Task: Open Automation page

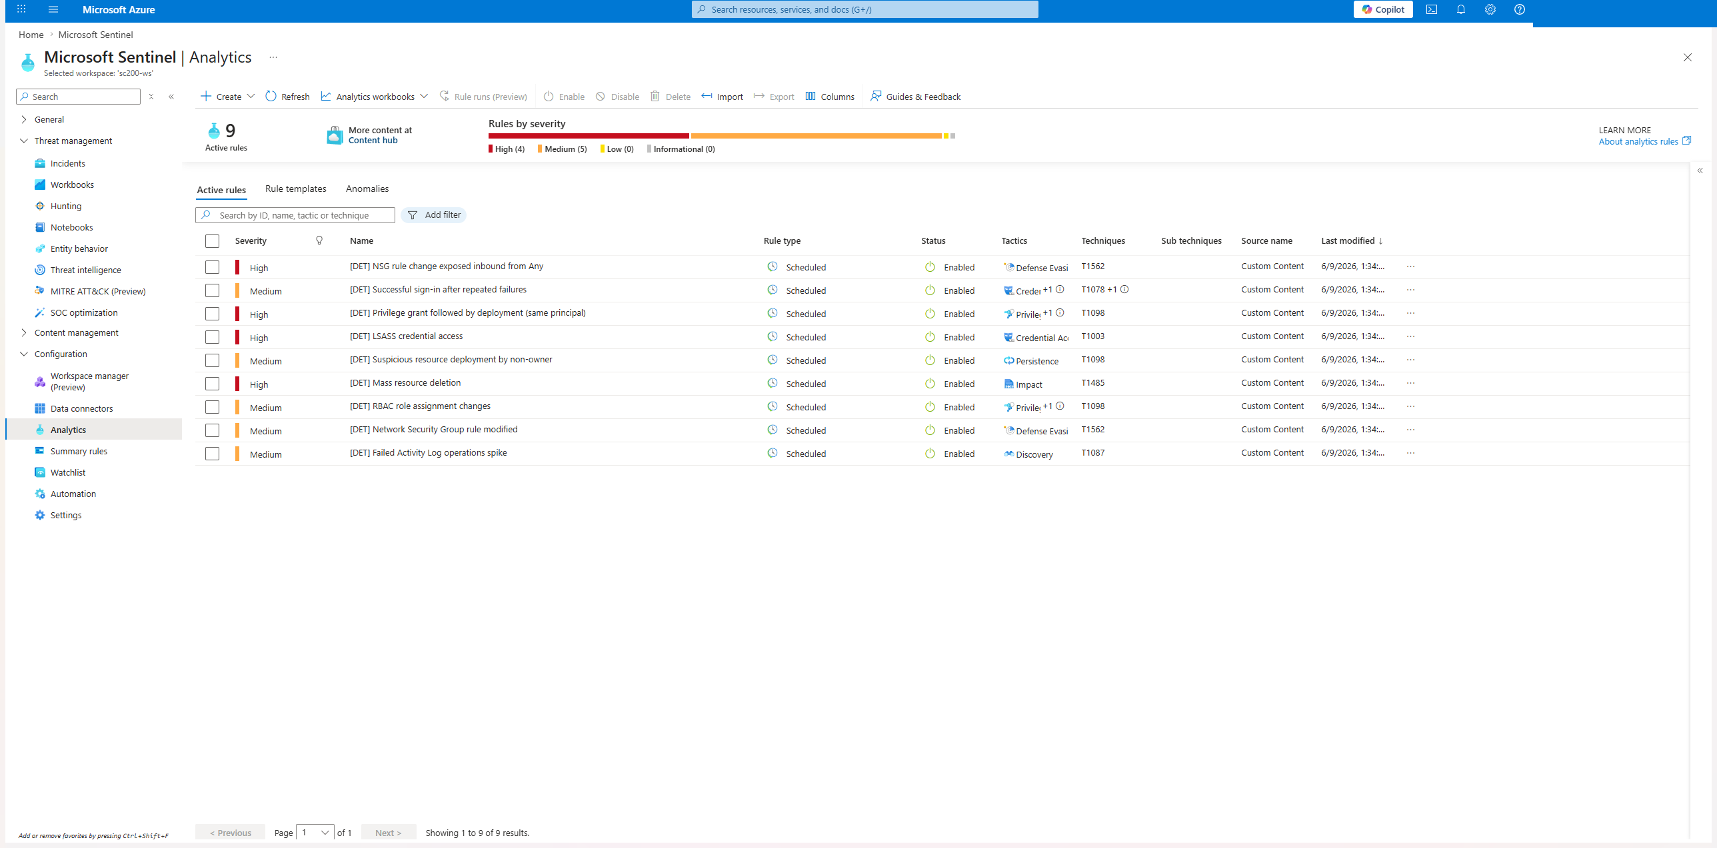Action: pyautogui.click(x=73, y=494)
